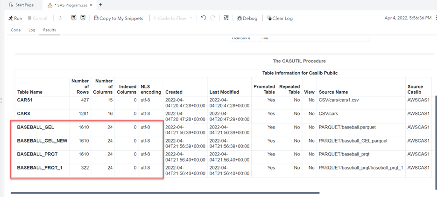Screen dimensions: 437x197
Task: Switch to the Code tab
Action: (x=15, y=30)
